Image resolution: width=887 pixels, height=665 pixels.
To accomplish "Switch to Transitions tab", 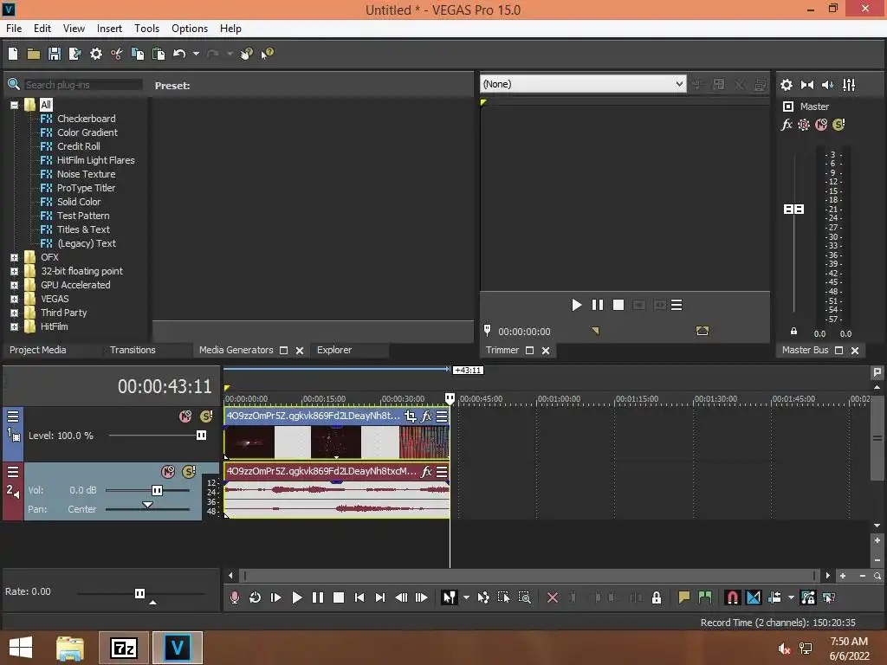I will 133,350.
